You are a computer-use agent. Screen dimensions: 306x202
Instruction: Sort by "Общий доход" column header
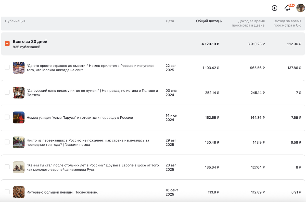209,21
